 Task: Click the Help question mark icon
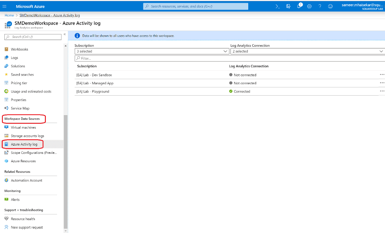tap(320, 6)
